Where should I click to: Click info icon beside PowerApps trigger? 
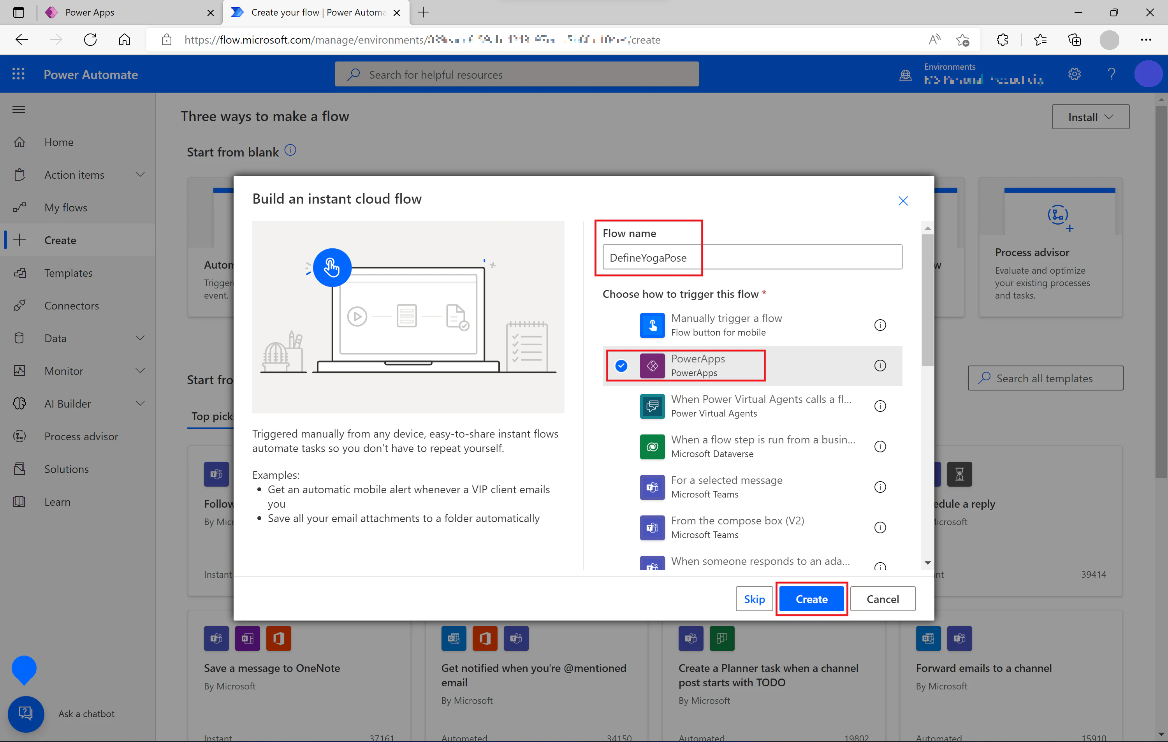(880, 366)
